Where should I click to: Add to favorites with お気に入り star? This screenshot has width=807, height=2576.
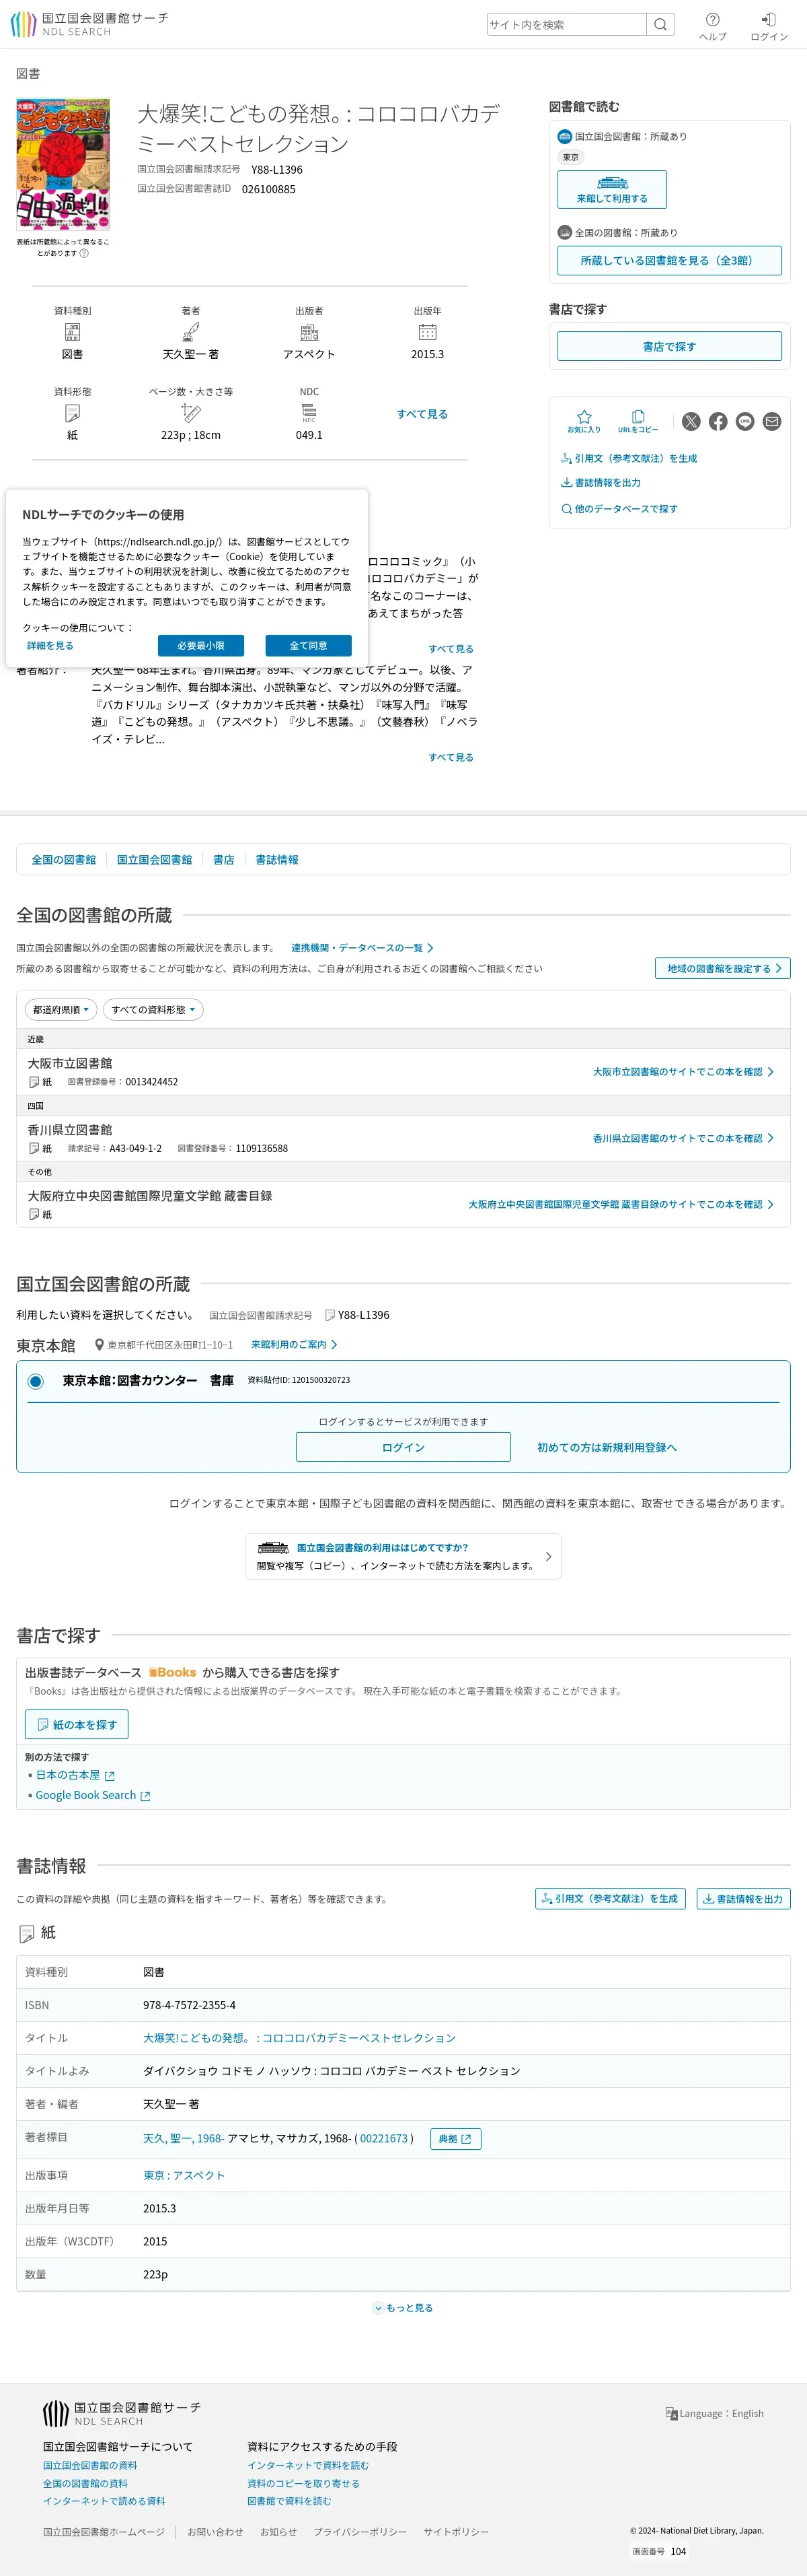(584, 421)
